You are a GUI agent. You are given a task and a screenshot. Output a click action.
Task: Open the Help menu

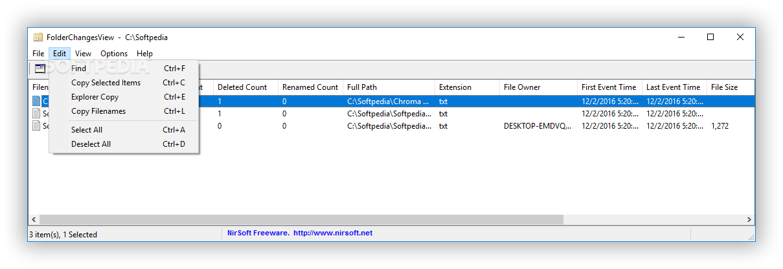(144, 54)
